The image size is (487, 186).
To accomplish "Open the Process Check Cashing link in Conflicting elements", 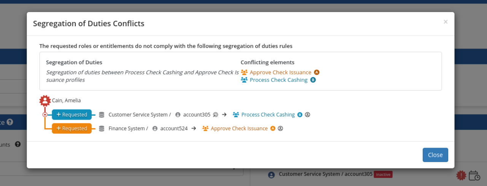I will tap(279, 80).
